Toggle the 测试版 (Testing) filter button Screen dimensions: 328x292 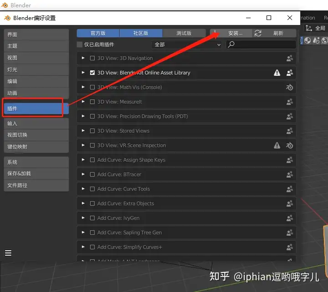point(184,33)
